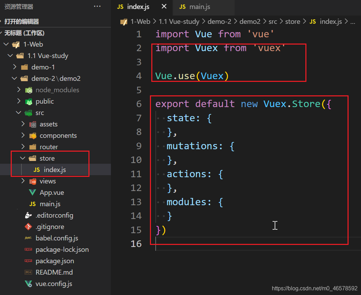Image resolution: width=361 pixels, height=295 pixels.
Task: Click the 1-Web folder icon
Action: click(16, 45)
